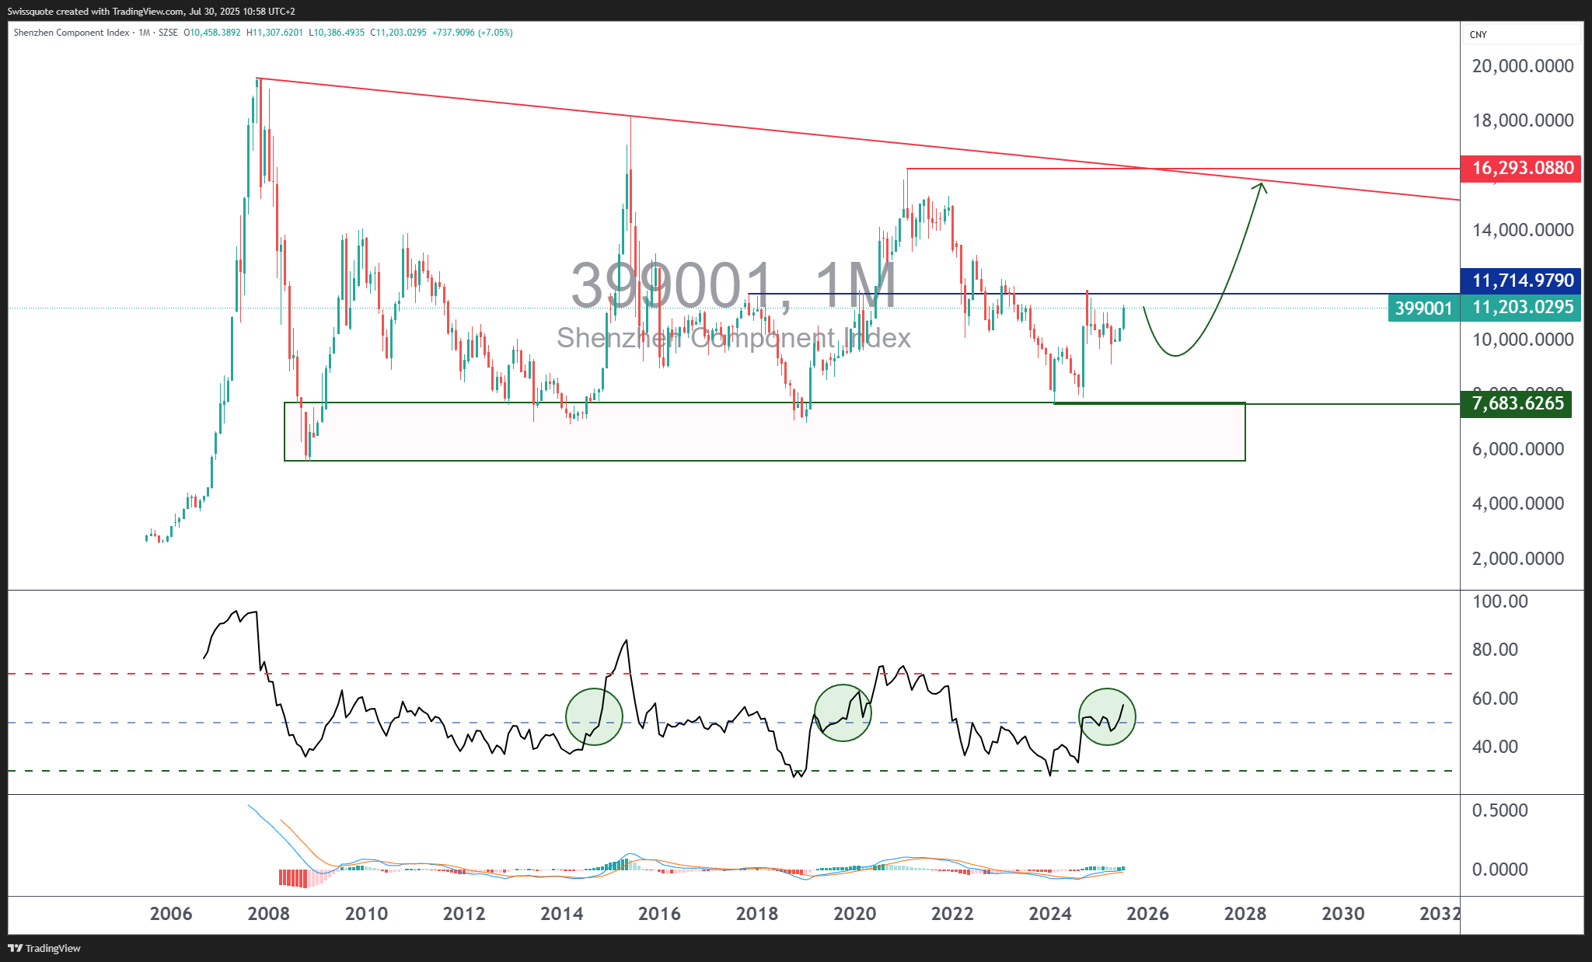Click the 2012 label on time axis

pyautogui.click(x=464, y=914)
